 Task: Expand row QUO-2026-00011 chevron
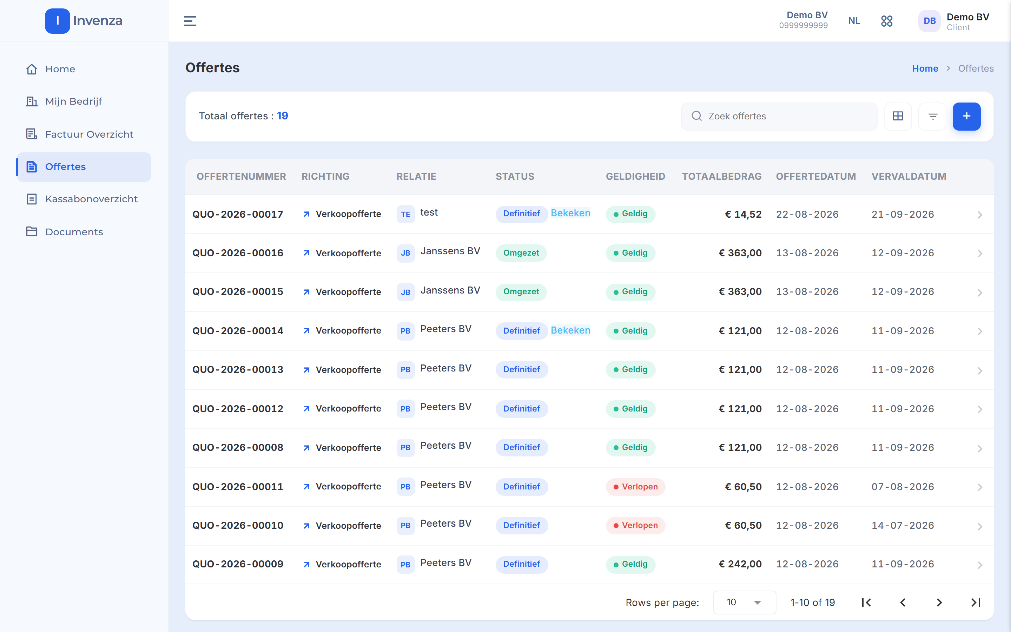point(980,487)
